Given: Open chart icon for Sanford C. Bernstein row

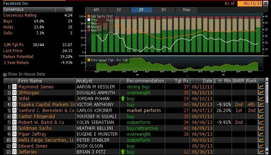Looking at the screenshot, I should [x=261, y=110].
